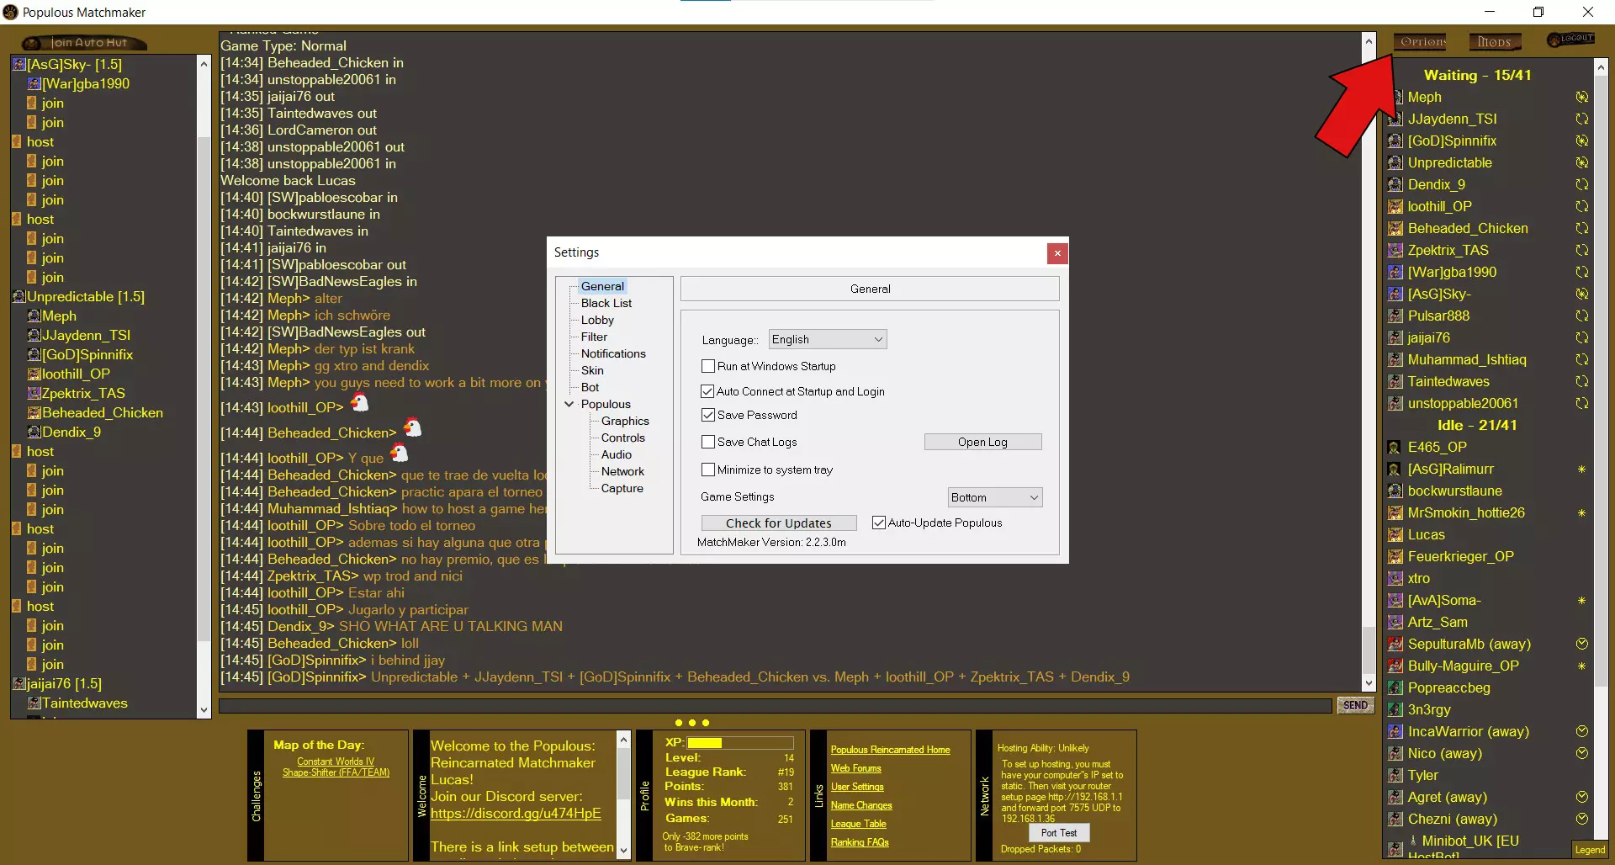The width and height of the screenshot is (1615, 865).
Task: Click Feuerkrieger_OP's avatar icon
Action: tap(1395, 557)
